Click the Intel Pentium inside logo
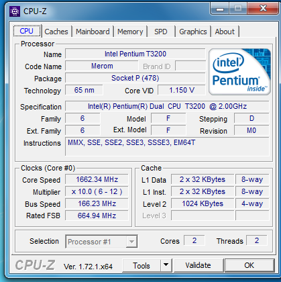Screen dimensions: 281x282 239,72
